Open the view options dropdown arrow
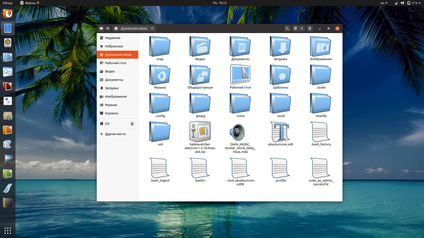The image size is (424, 238). [302, 29]
